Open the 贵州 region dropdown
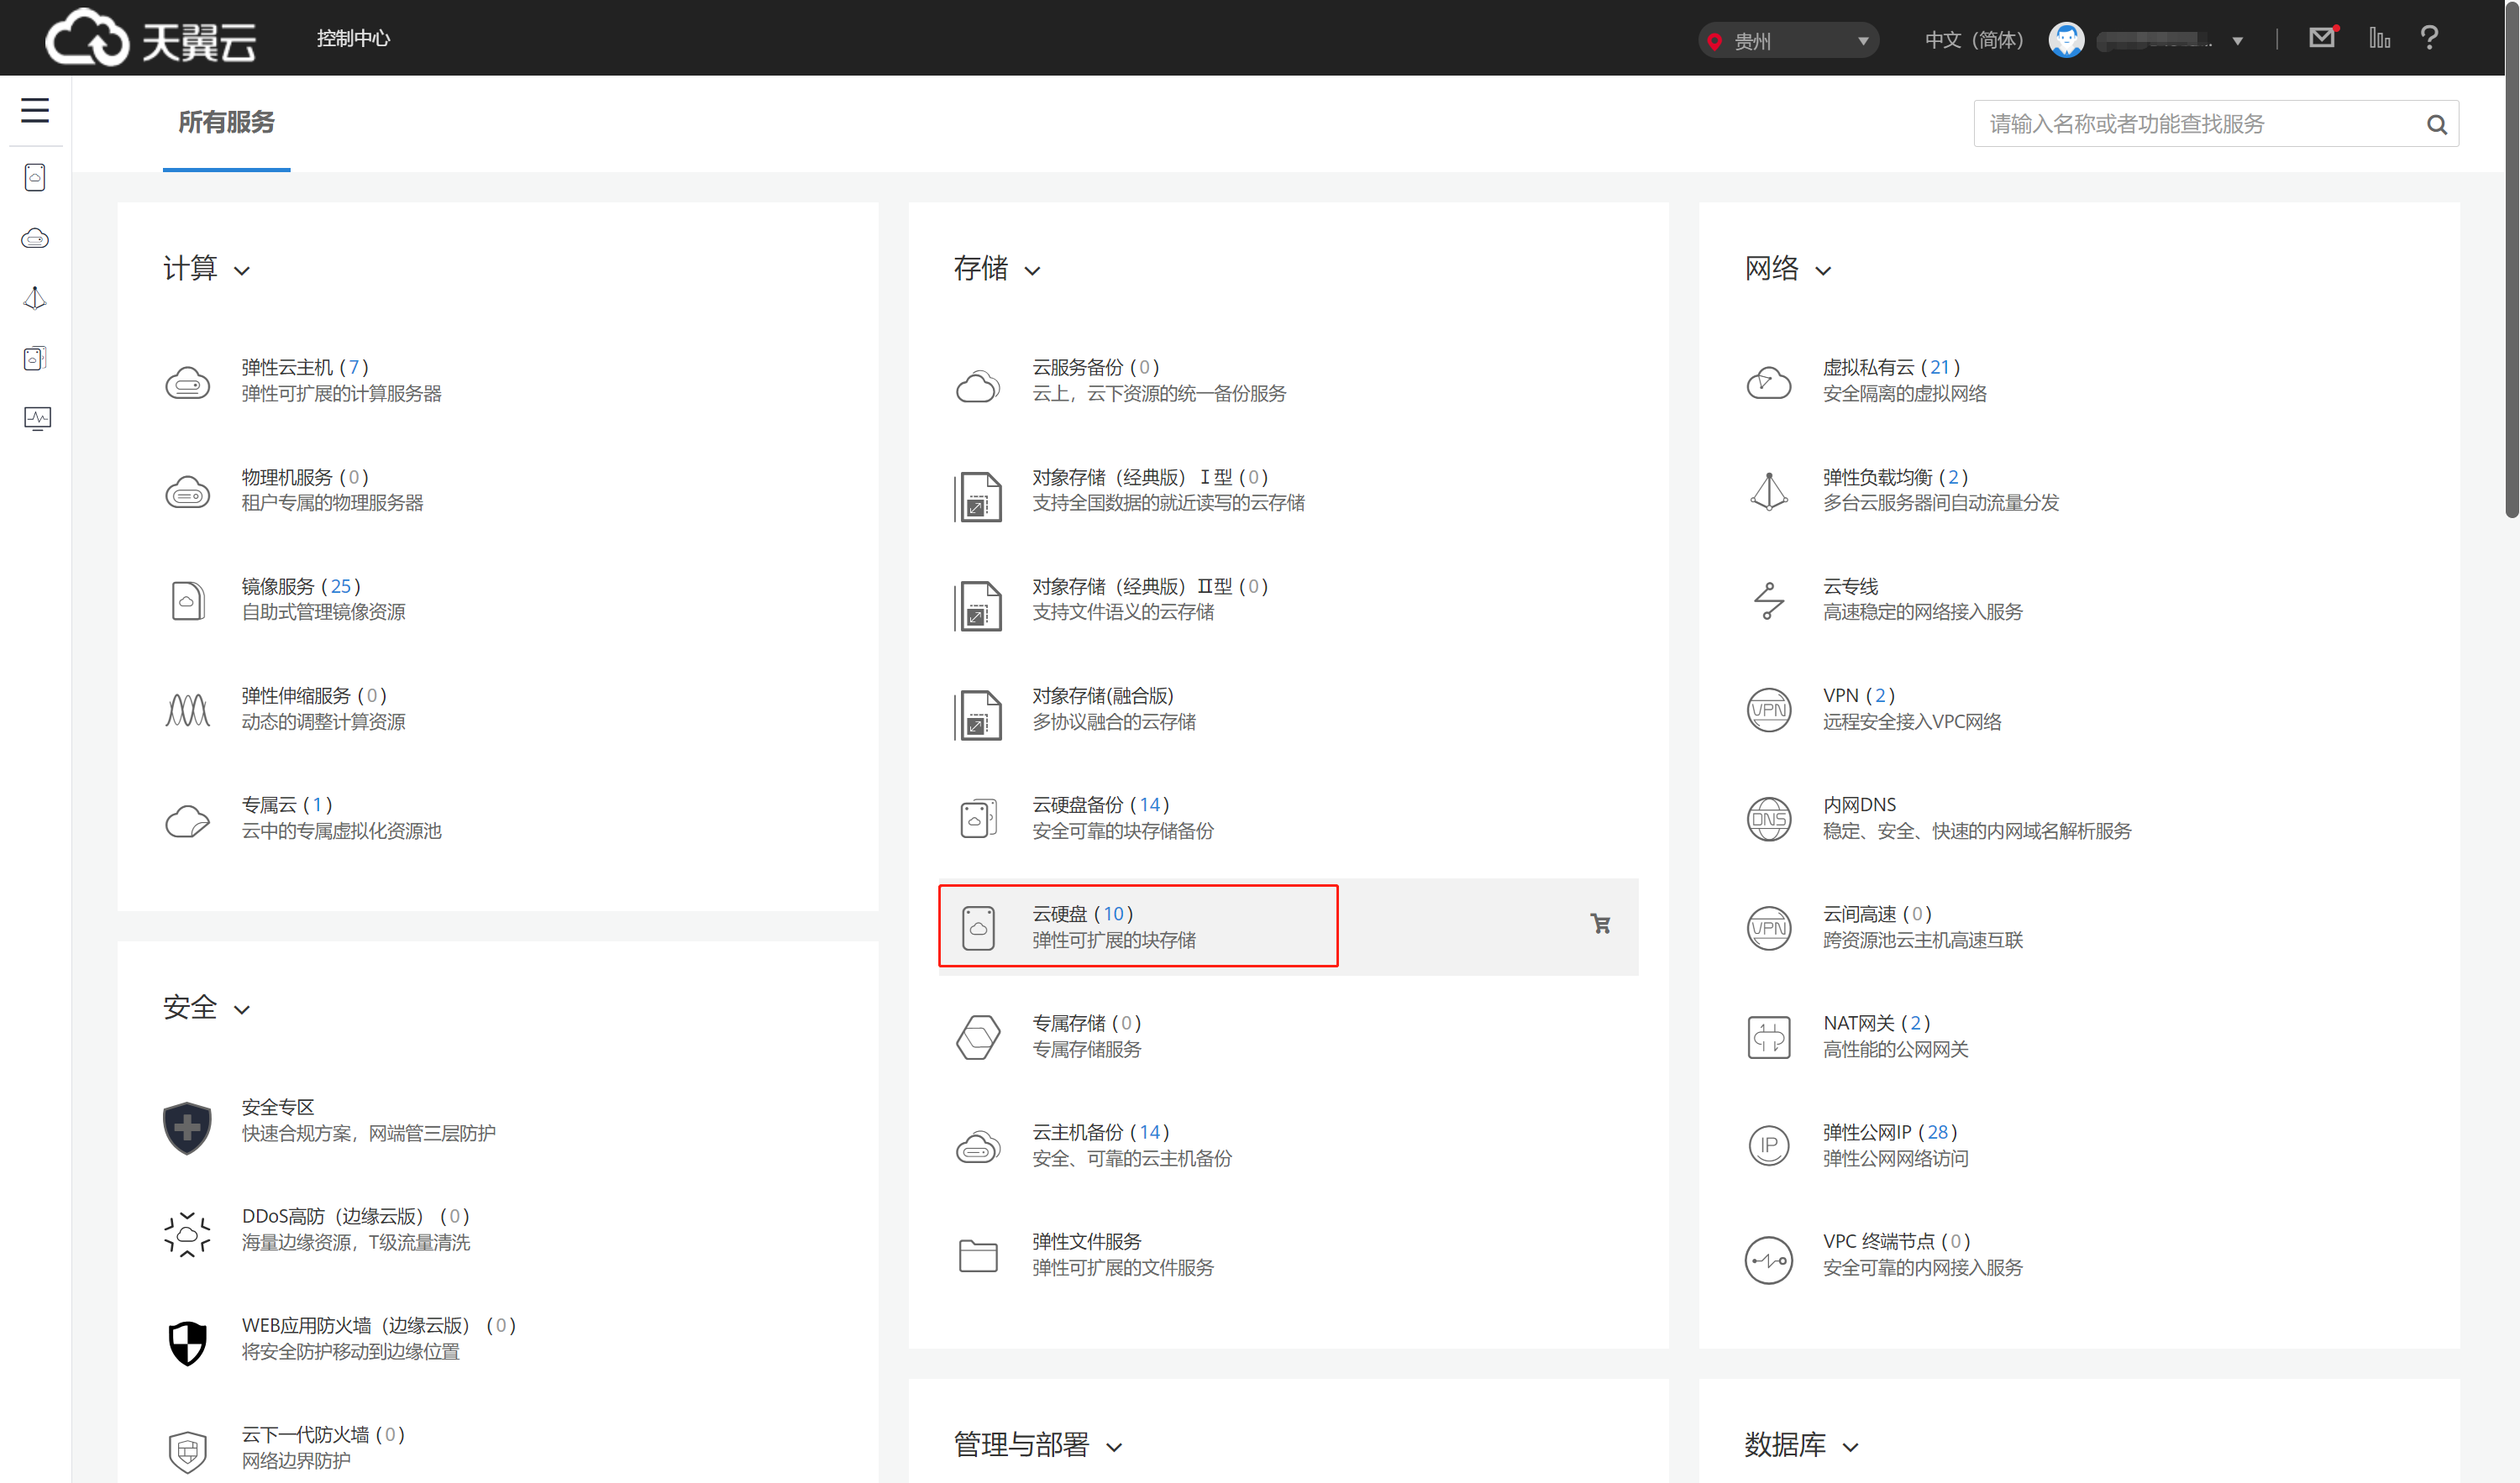 1788,40
